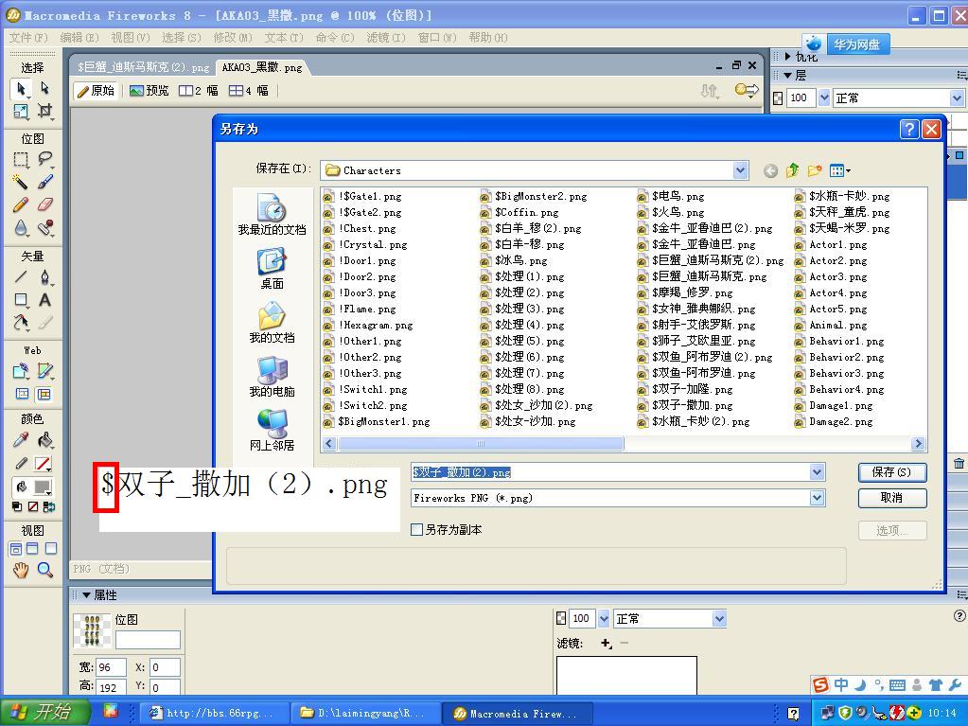Open the layer blend mode 正常 dropdown
The image size is (968, 726).
(x=957, y=97)
